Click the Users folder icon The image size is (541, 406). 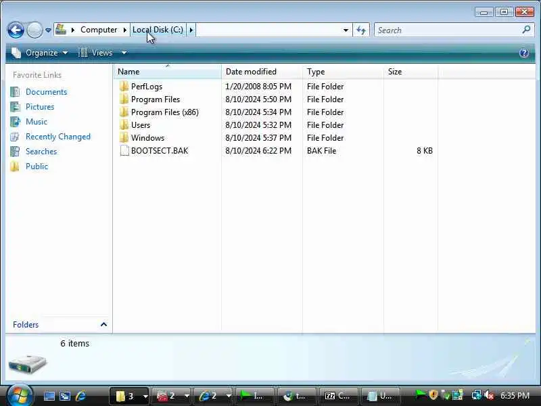(124, 125)
